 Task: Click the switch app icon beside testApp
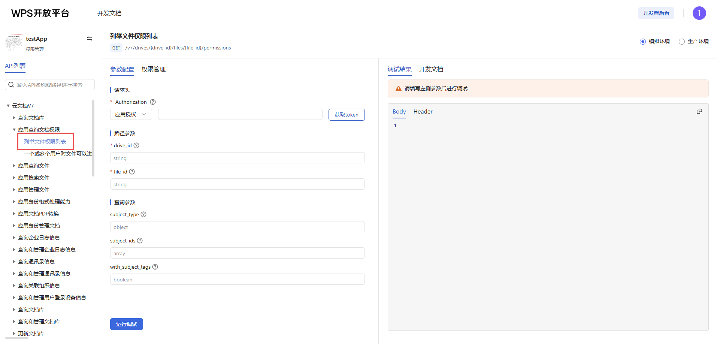pos(90,39)
